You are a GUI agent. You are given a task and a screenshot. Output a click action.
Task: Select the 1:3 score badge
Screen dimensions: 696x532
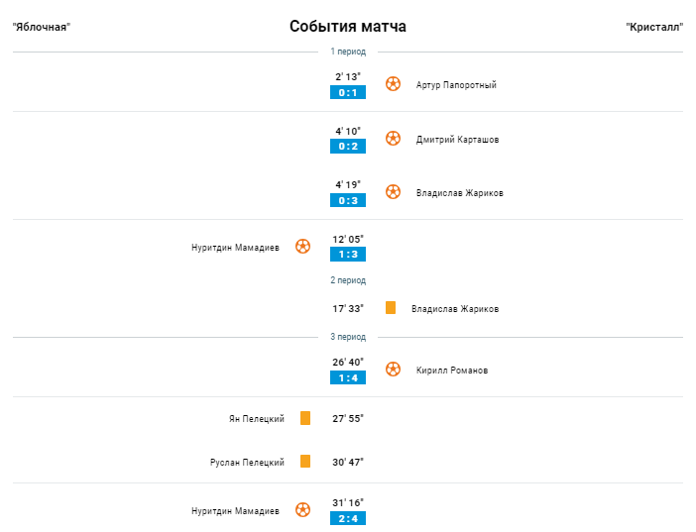(348, 255)
